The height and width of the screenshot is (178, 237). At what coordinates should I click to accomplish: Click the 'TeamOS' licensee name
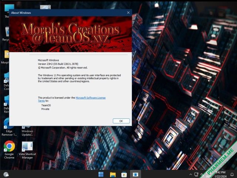click(x=46, y=105)
